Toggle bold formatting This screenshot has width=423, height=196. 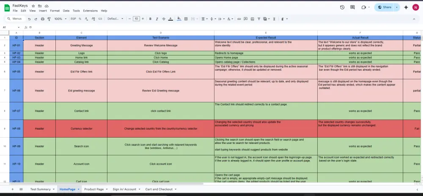coord(150,19)
